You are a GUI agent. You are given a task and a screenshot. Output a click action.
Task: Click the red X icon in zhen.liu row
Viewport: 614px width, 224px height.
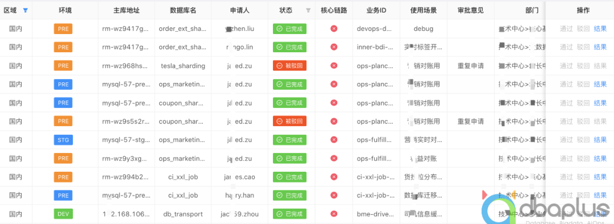[x=334, y=28]
